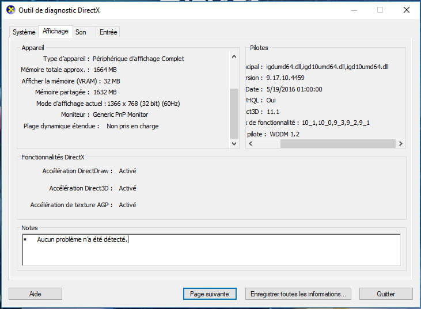Screen dimensions: 421x309
Task: Click up arrow of Appareil scrollbar
Action: (234, 56)
